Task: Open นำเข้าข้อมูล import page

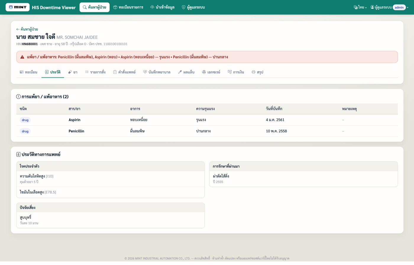Action: tap(162, 7)
